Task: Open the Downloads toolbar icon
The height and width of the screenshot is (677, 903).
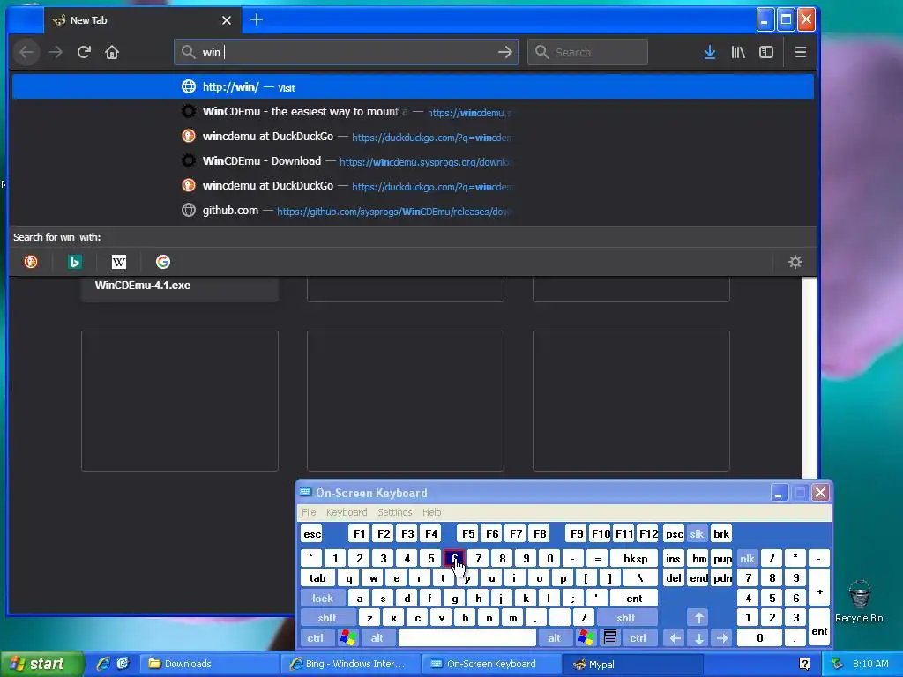Action: coord(710,52)
